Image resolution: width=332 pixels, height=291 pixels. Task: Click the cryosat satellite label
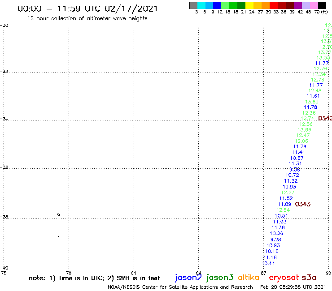(x=284, y=278)
